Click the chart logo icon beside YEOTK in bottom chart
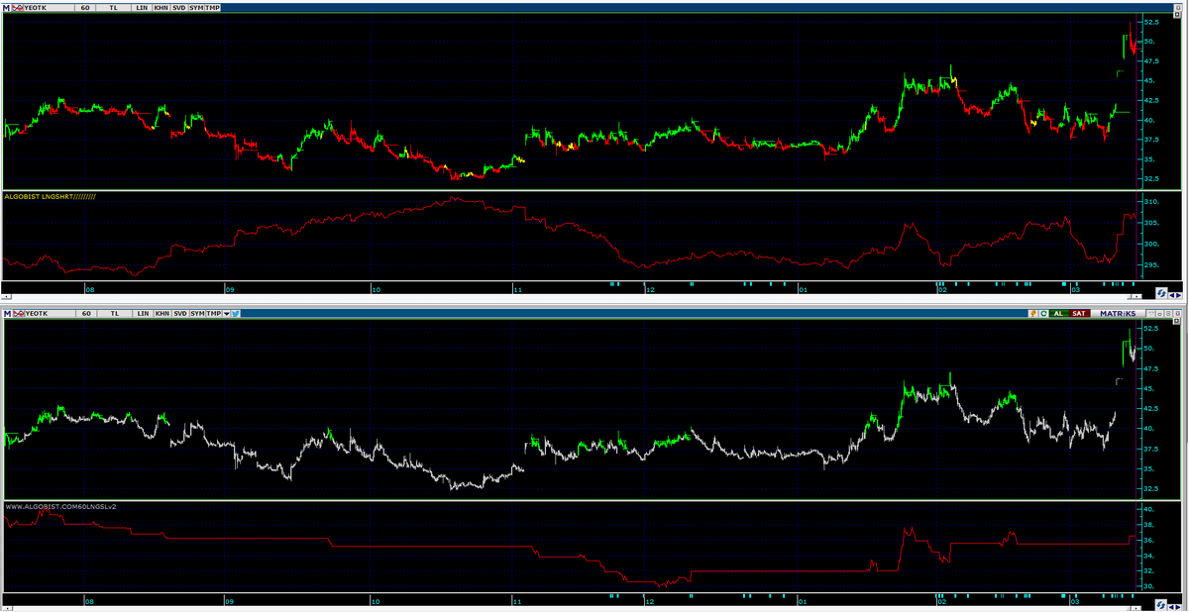The height and width of the screenshot is (612, 1189). (x=19, y=313)
